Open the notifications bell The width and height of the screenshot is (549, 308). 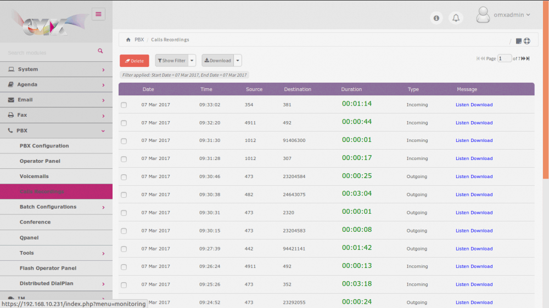point(456,18)
